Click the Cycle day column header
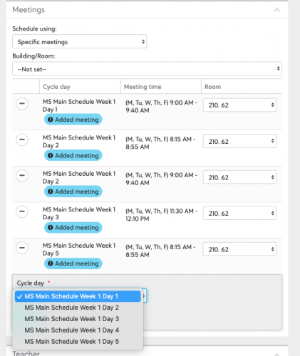This screenshot has width=300, height=356. coord(56,87)
